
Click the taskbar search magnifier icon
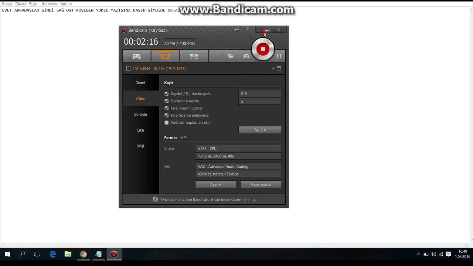tap(22, 254)
